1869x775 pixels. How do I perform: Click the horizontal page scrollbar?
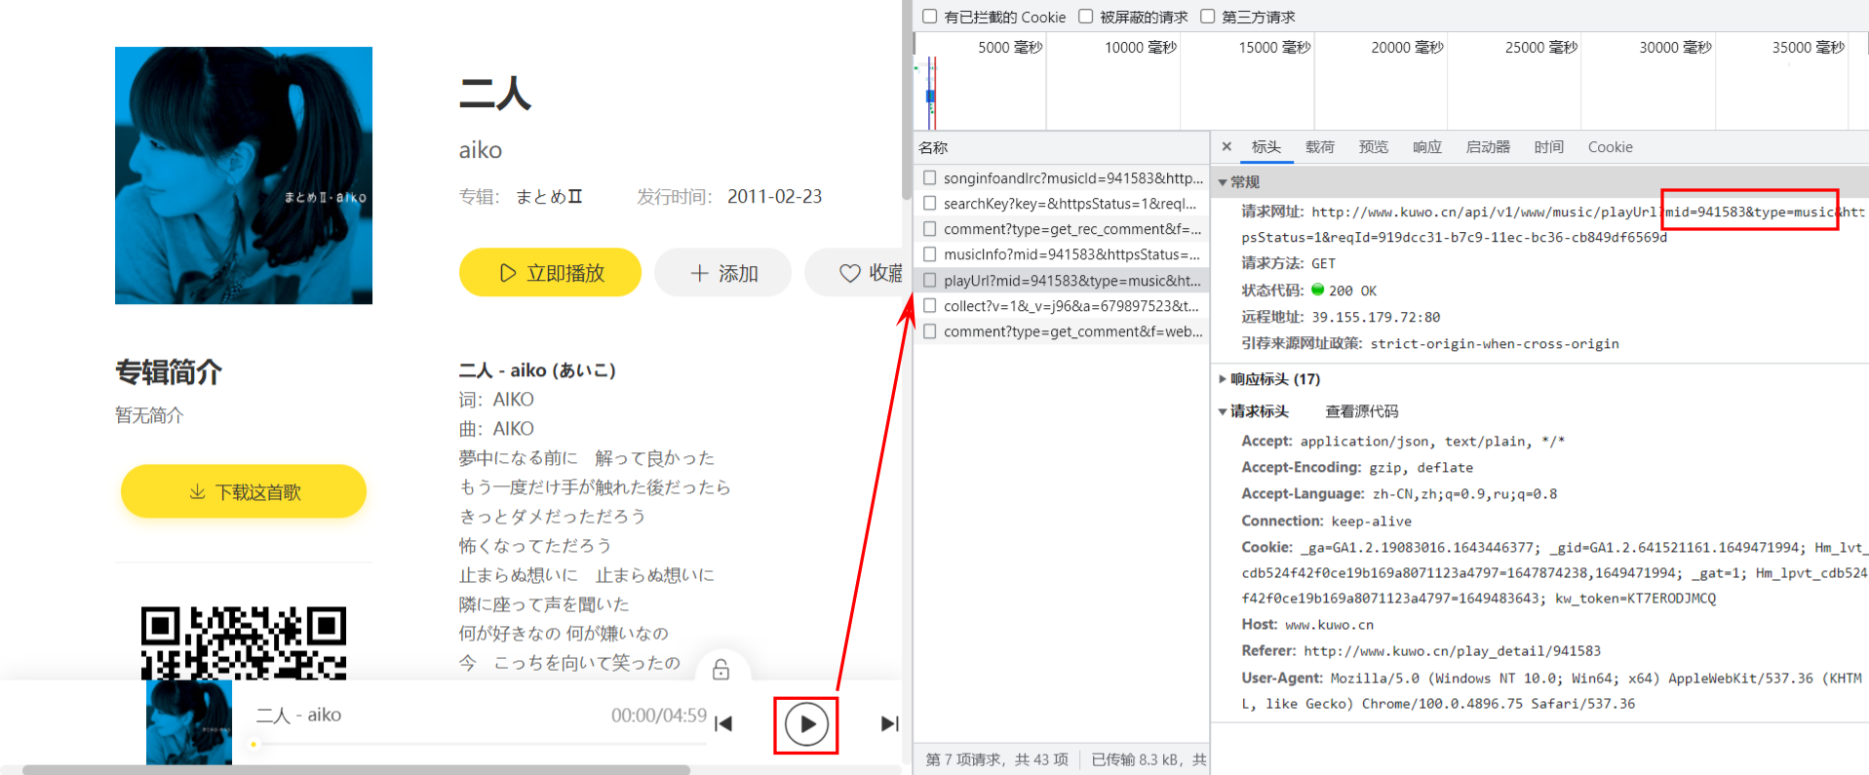click(356, 769)
